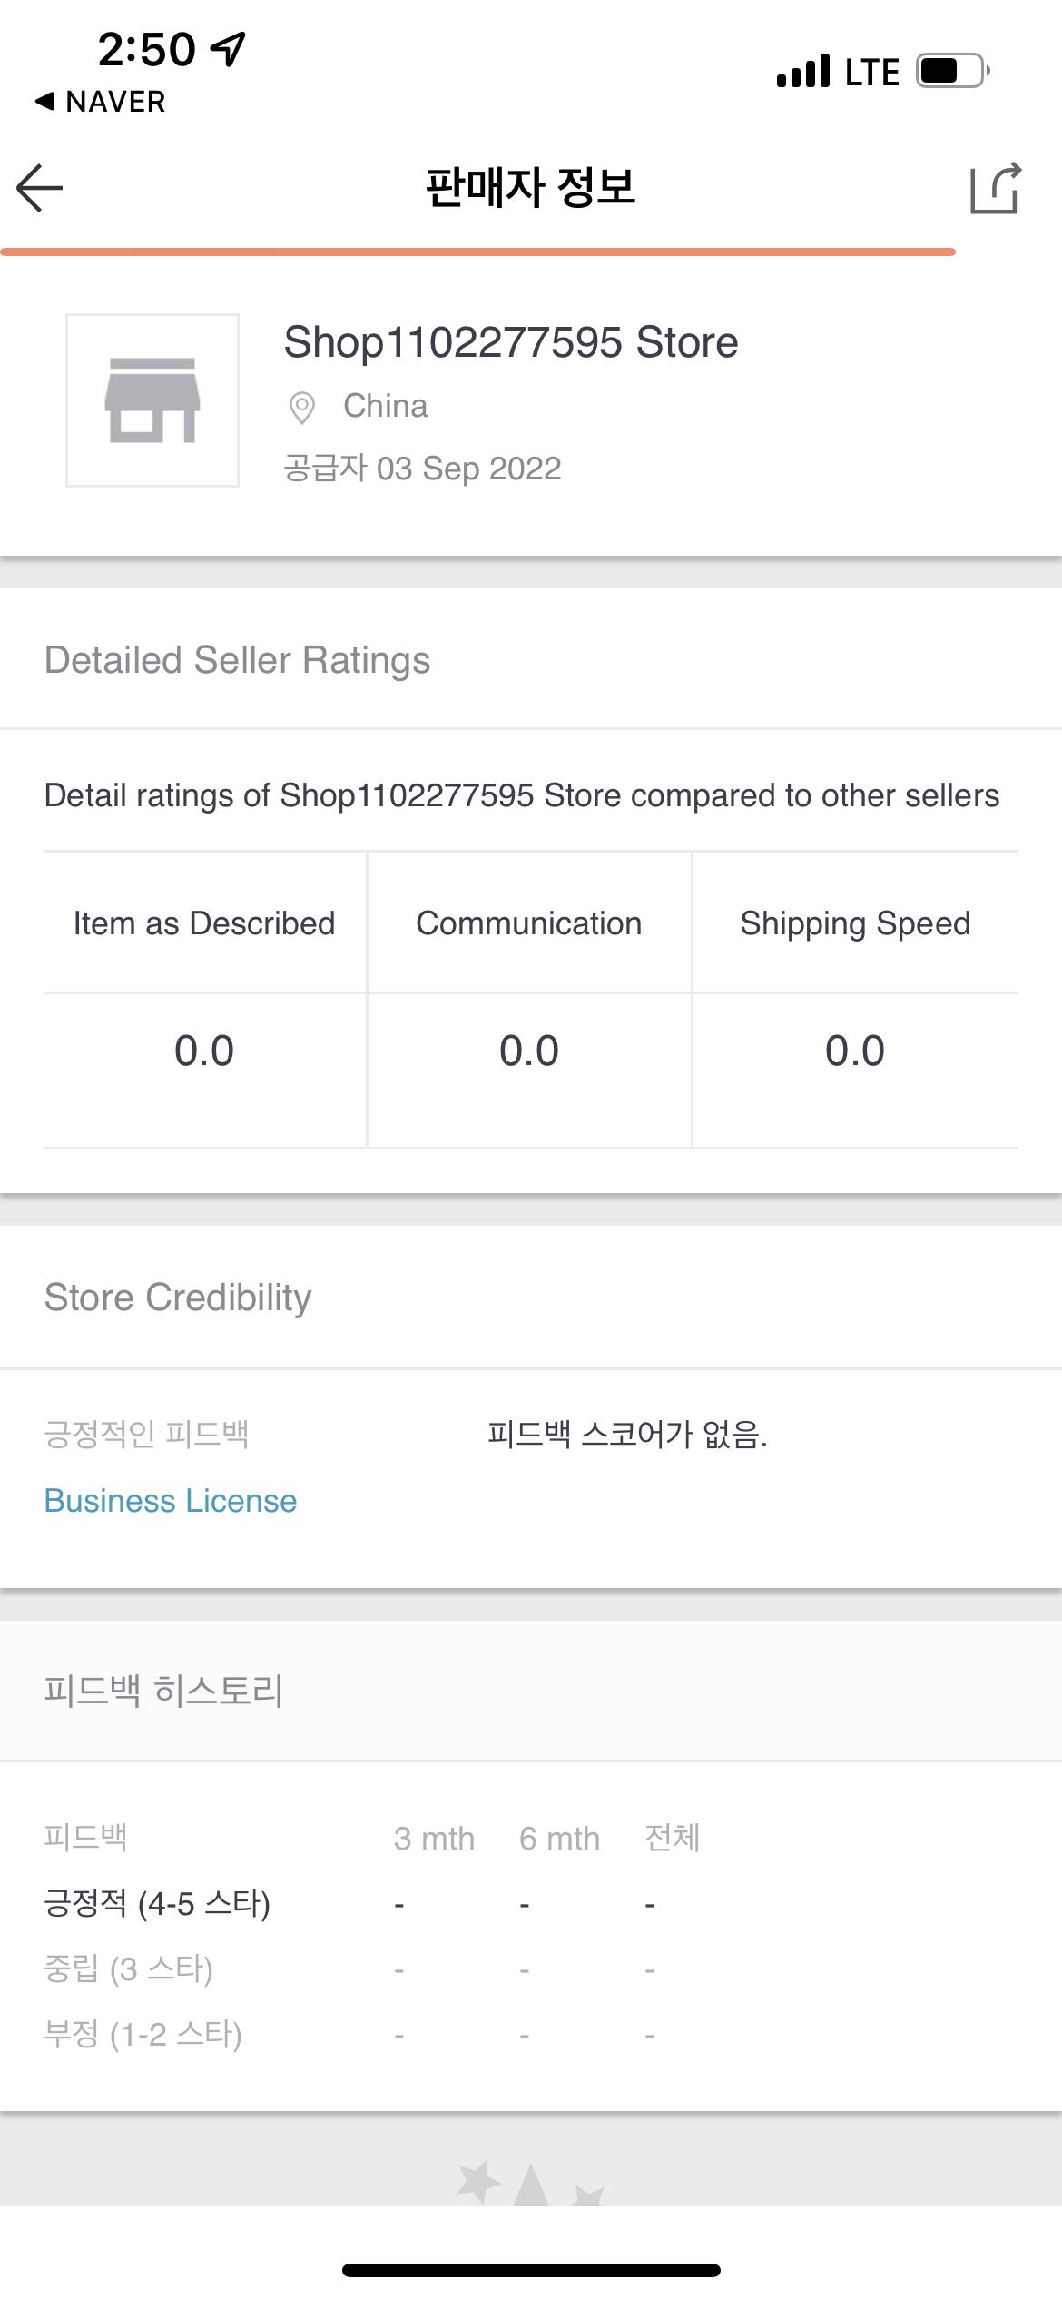Image resolution: width=1062 pixels, height=2299 pixels.
Task: Tap the battery status icon
Action: 952,71
